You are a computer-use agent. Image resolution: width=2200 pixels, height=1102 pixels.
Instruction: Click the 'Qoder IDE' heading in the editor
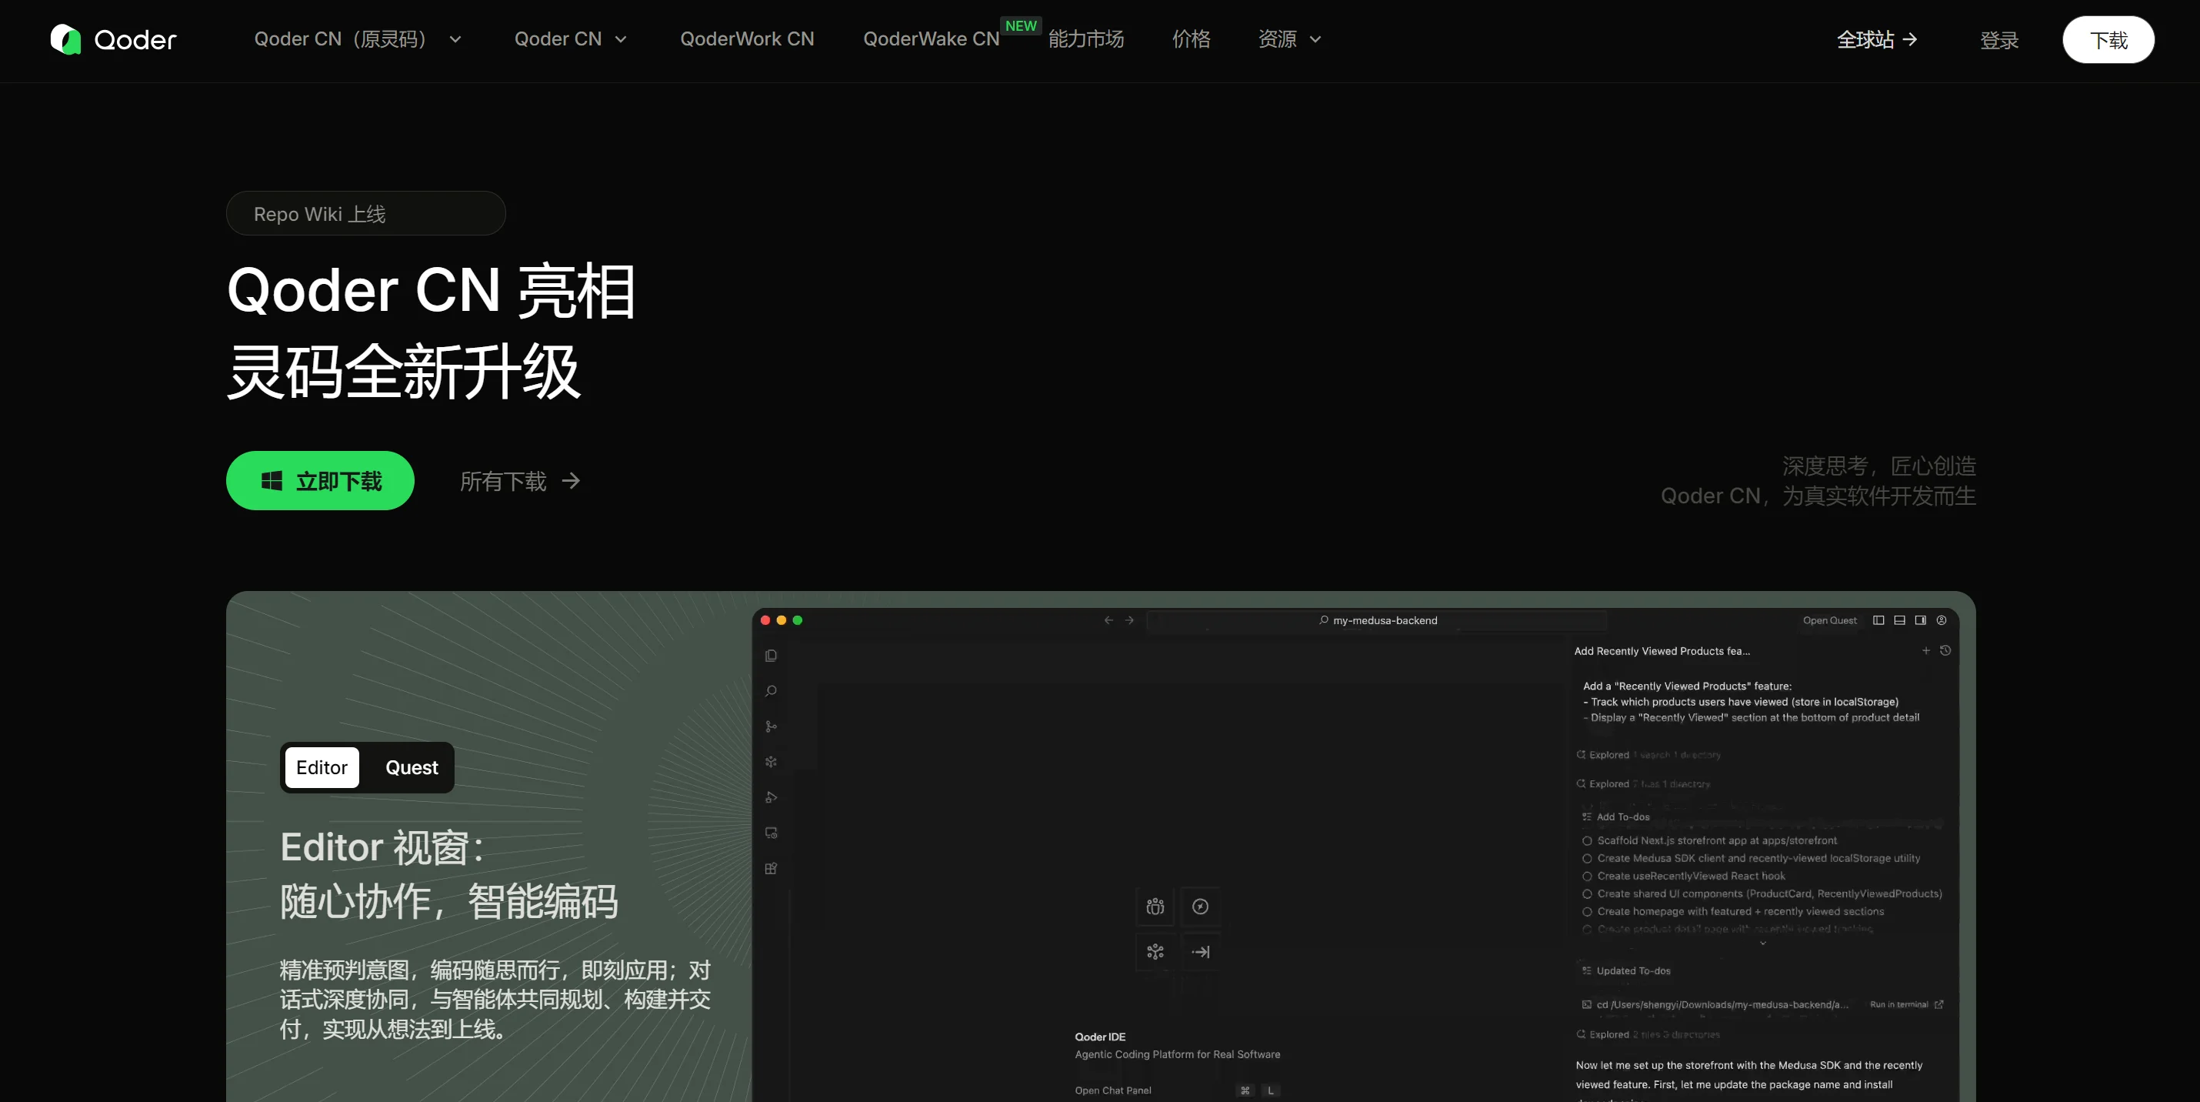click(1100, 1037)
